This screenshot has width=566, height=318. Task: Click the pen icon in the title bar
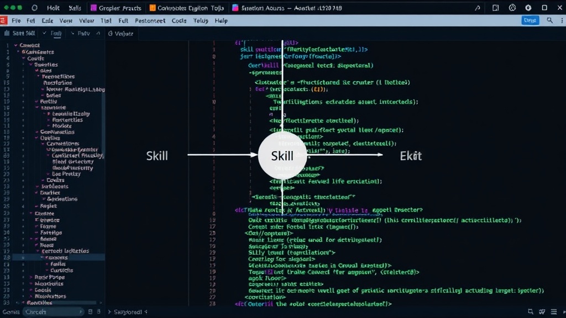point(478,8)
